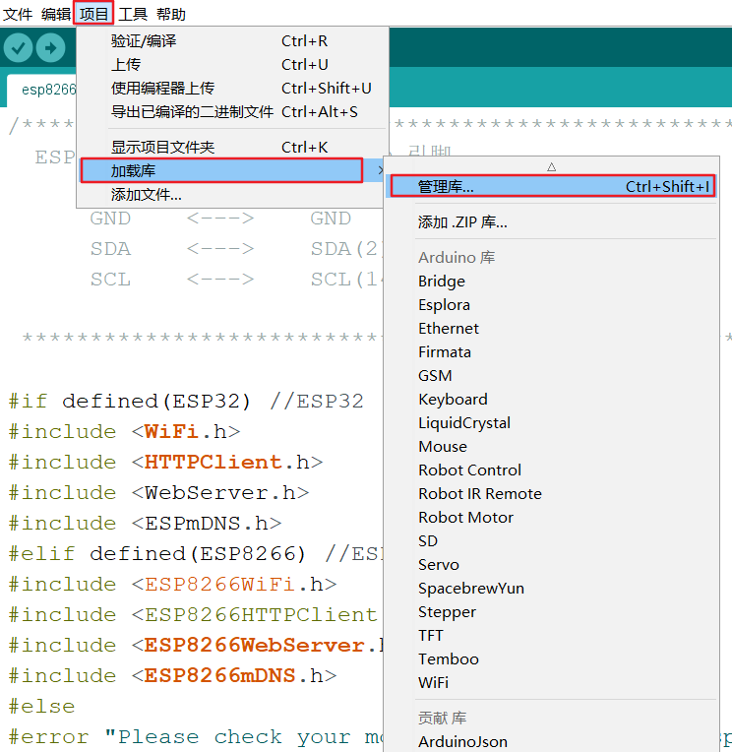
Task: Click the WebServer.h include line
Action: click(x=158, y=493)
